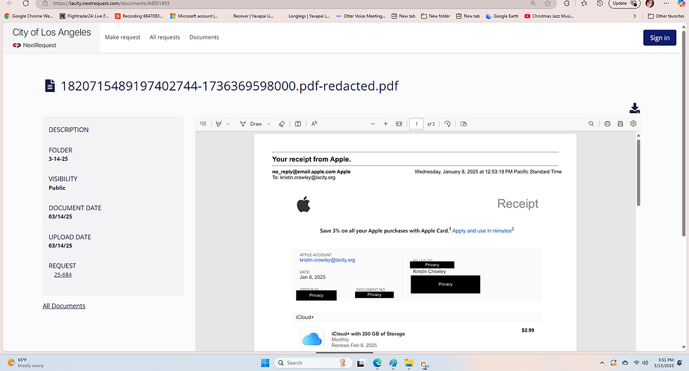Image resolution: width=689 pixels, height=371 pixels.
Task: Print the PDF document
Action: 607,124
